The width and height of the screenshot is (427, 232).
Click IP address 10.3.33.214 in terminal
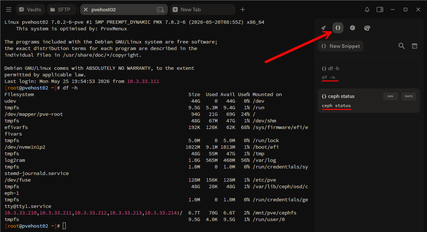tap(161, 213)
